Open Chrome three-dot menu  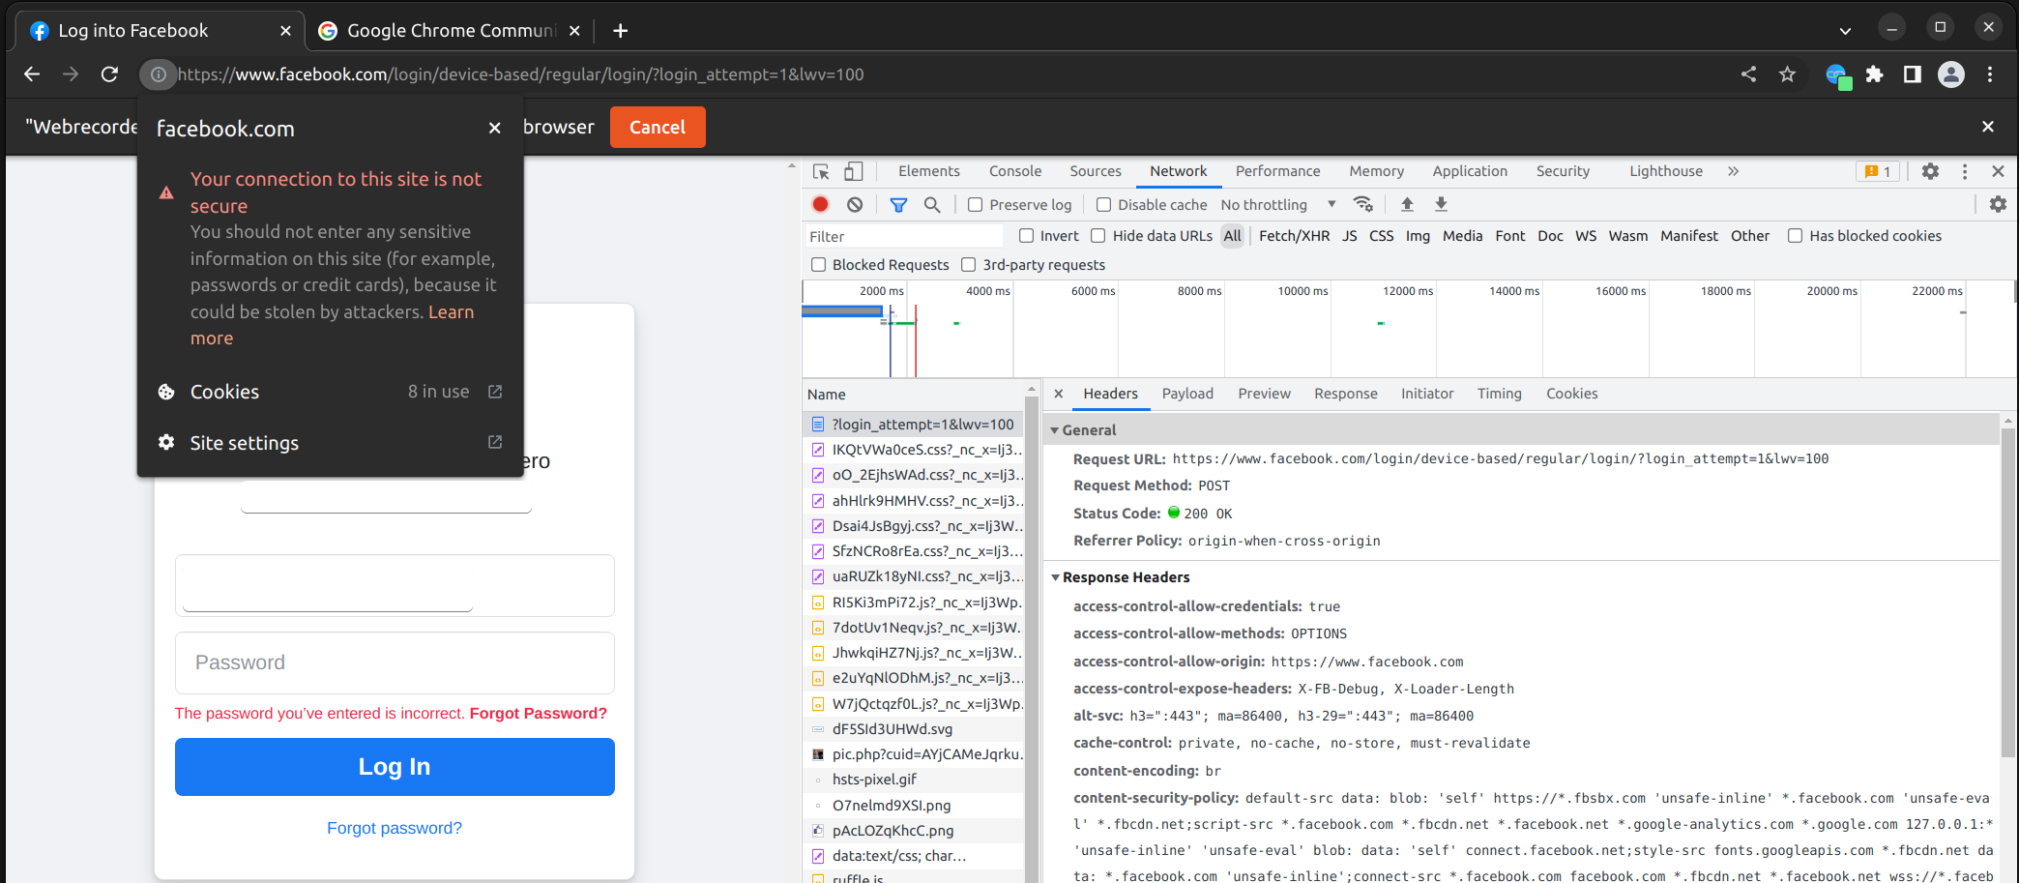pos(1990,74)
